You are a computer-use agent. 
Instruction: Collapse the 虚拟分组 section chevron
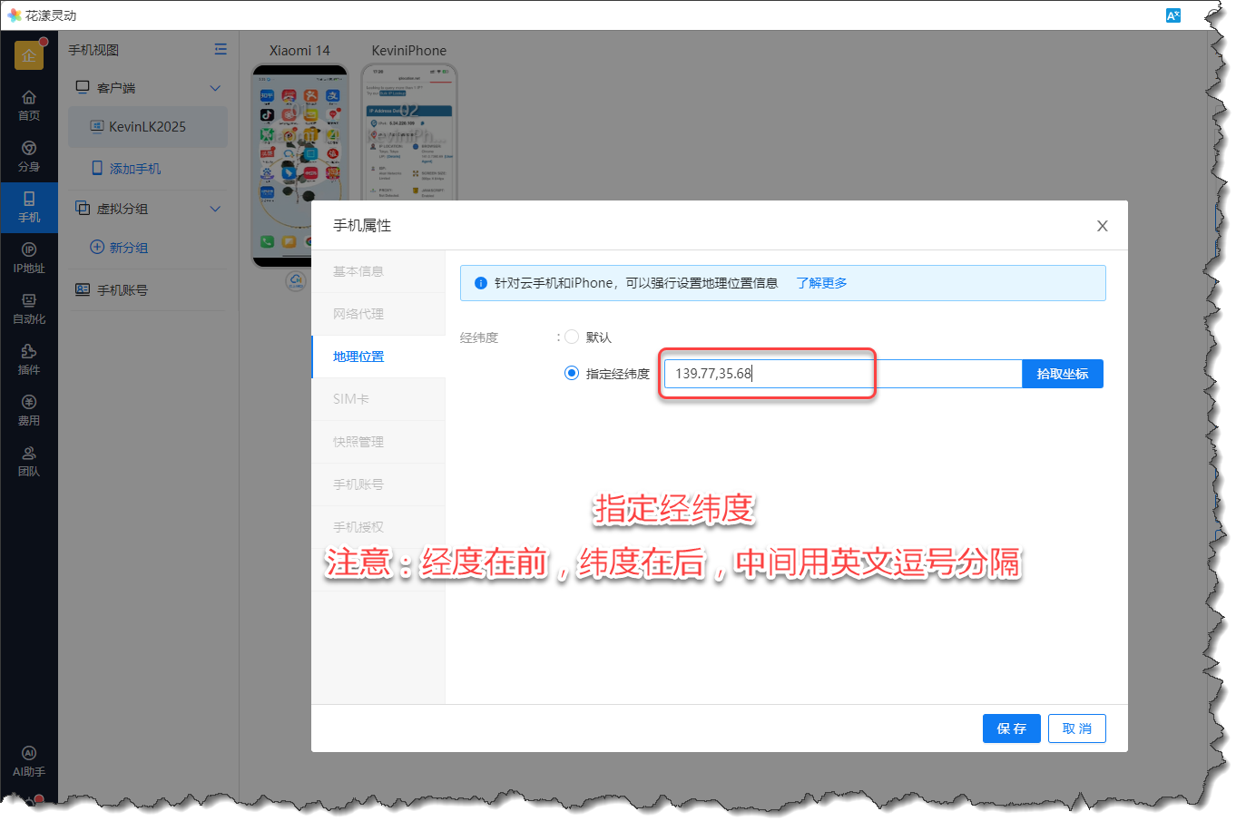(x=215, y=209)
